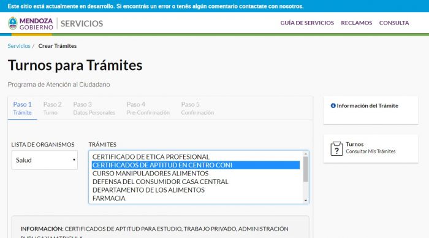Screen dimensions: 429x238
Task: Select CERTIFICADO DE ETICA PROFESIONAL in the list
Action: point(196,157)
